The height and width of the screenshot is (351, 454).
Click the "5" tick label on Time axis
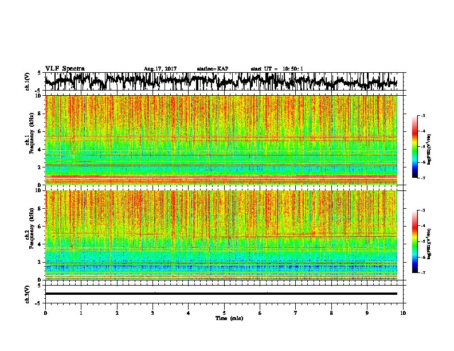click(x=224, y=313)
